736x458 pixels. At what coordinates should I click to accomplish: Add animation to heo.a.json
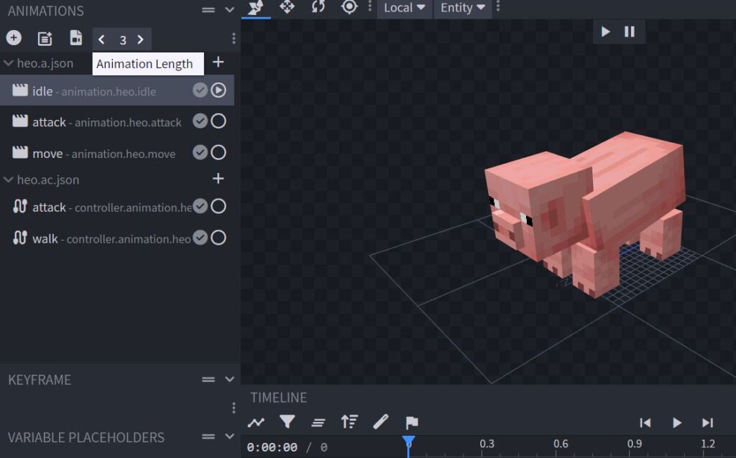pyautogui.click(x=218, y=62)
